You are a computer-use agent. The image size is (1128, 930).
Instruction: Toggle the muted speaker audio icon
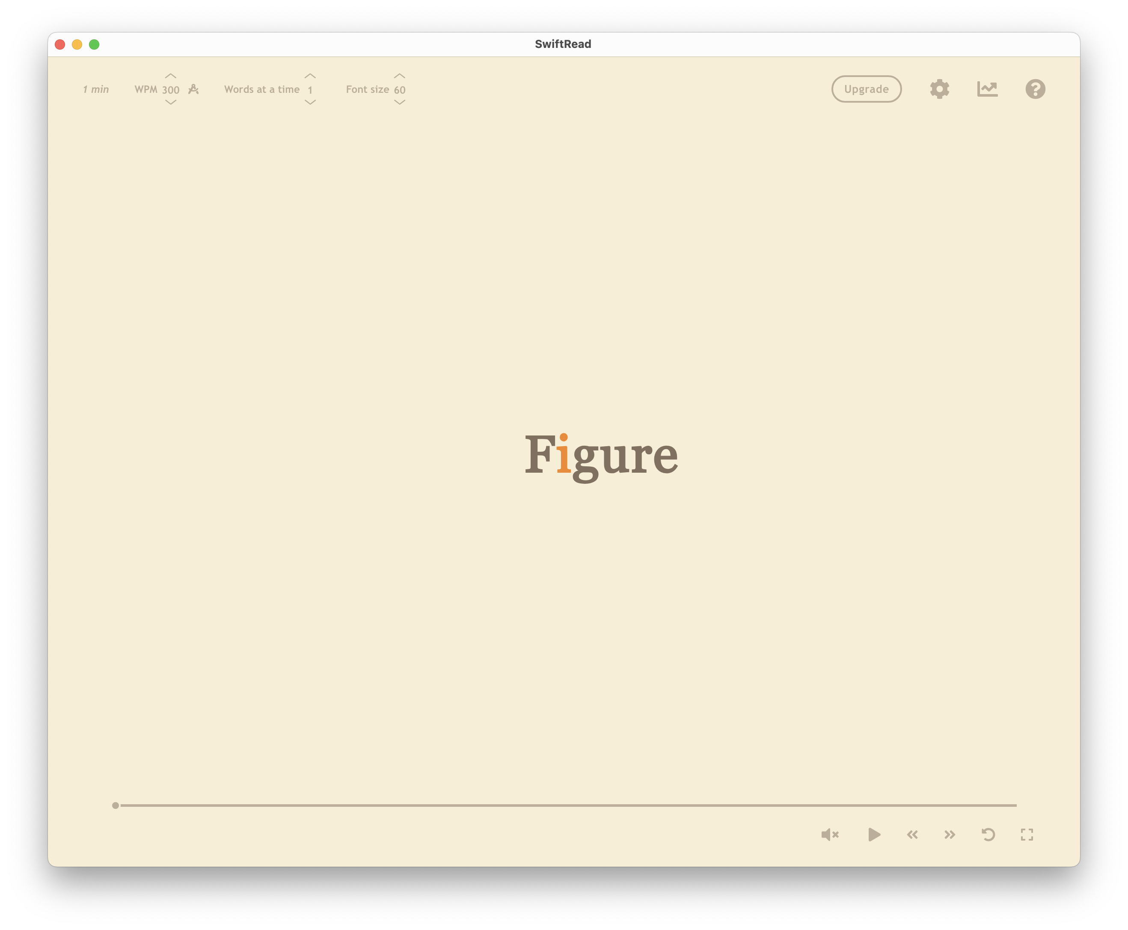(829, 835)
